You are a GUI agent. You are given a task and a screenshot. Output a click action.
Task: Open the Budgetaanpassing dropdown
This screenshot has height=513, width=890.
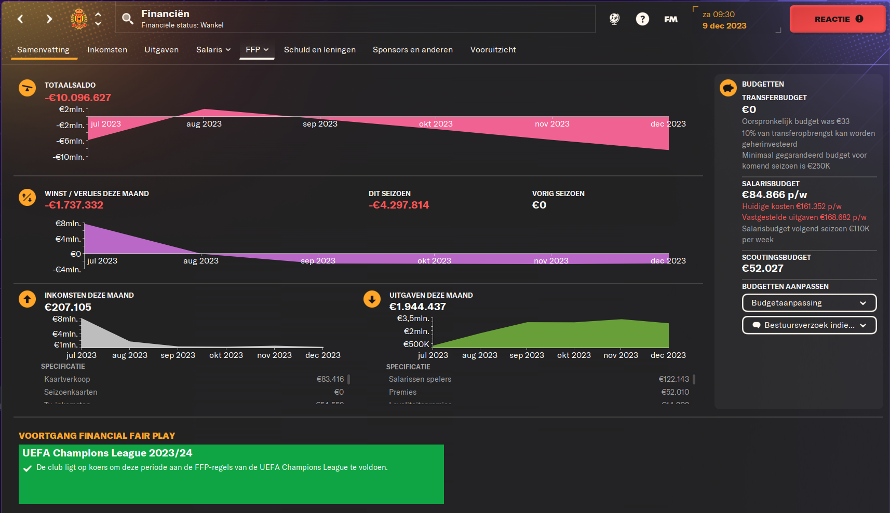(x=809, y=303)
